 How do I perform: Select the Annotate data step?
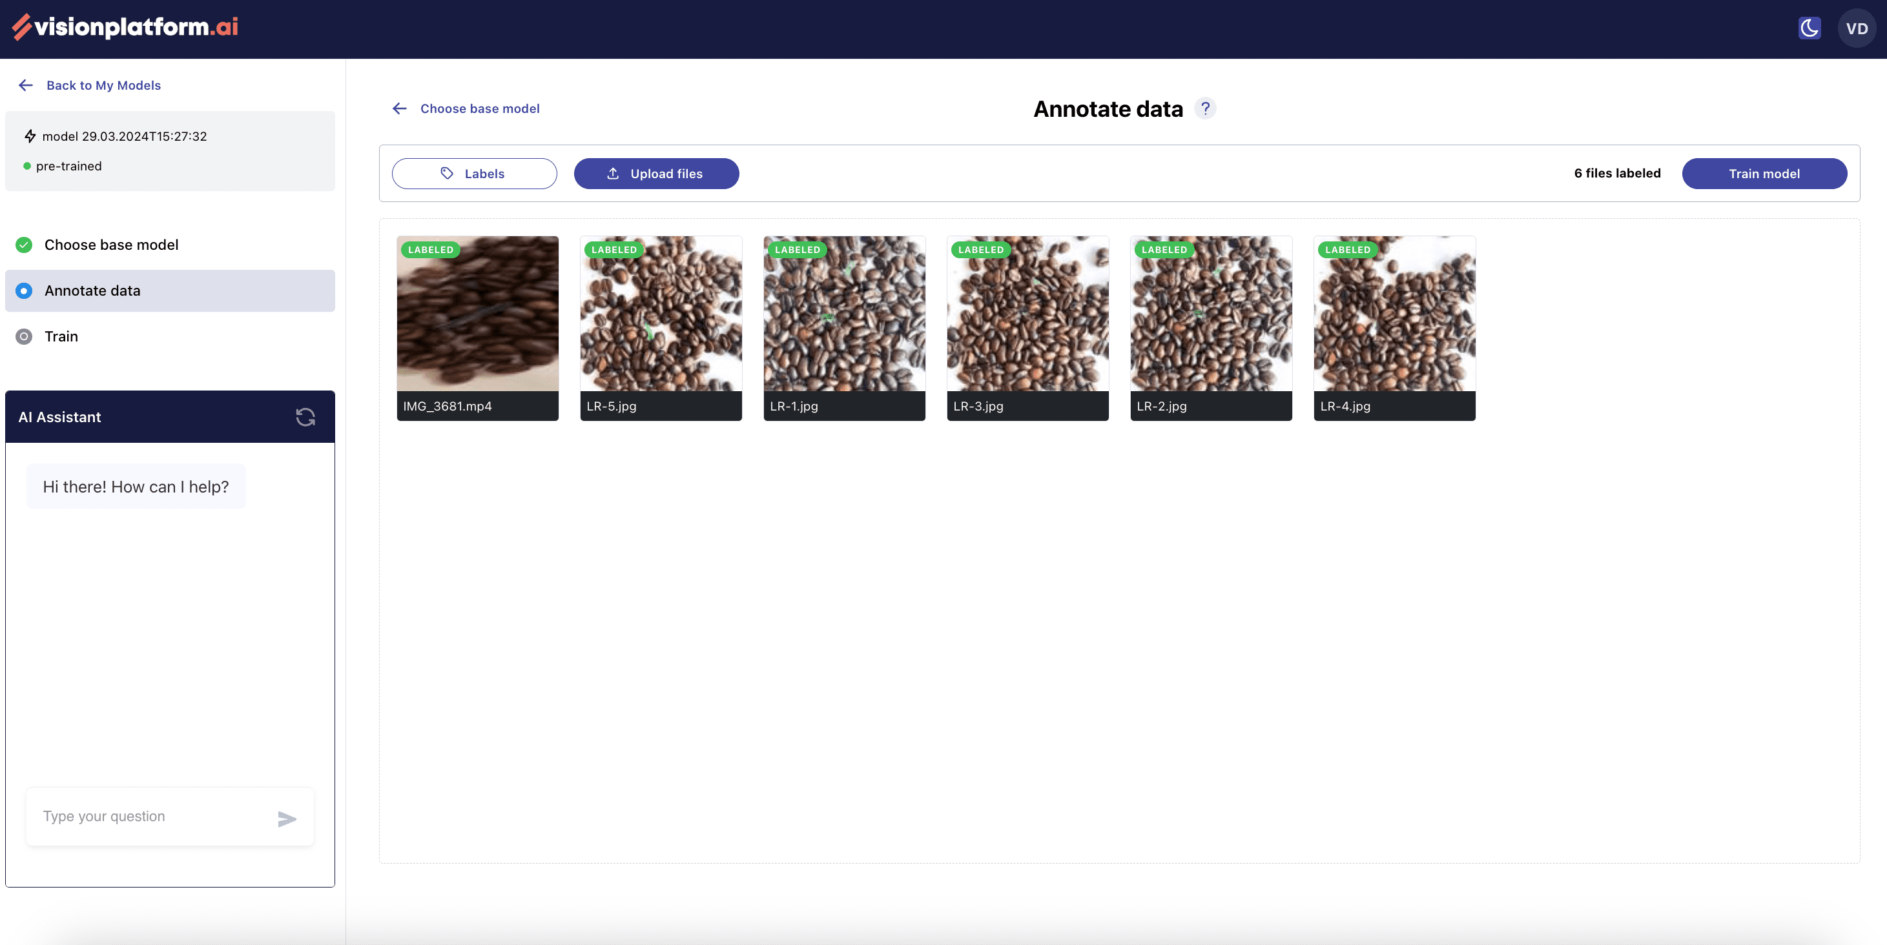tap(92, 290)
